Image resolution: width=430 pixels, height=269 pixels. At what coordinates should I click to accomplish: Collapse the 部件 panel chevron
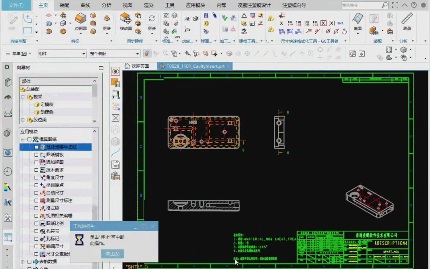[x=95, y=81]
